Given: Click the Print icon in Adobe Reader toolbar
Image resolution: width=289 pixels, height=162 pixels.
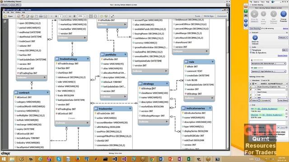Looking at the screenshot, I should coord(41,16).
